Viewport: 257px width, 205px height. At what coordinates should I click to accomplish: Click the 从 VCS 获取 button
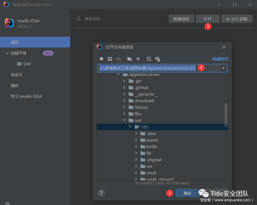[237, 19]
